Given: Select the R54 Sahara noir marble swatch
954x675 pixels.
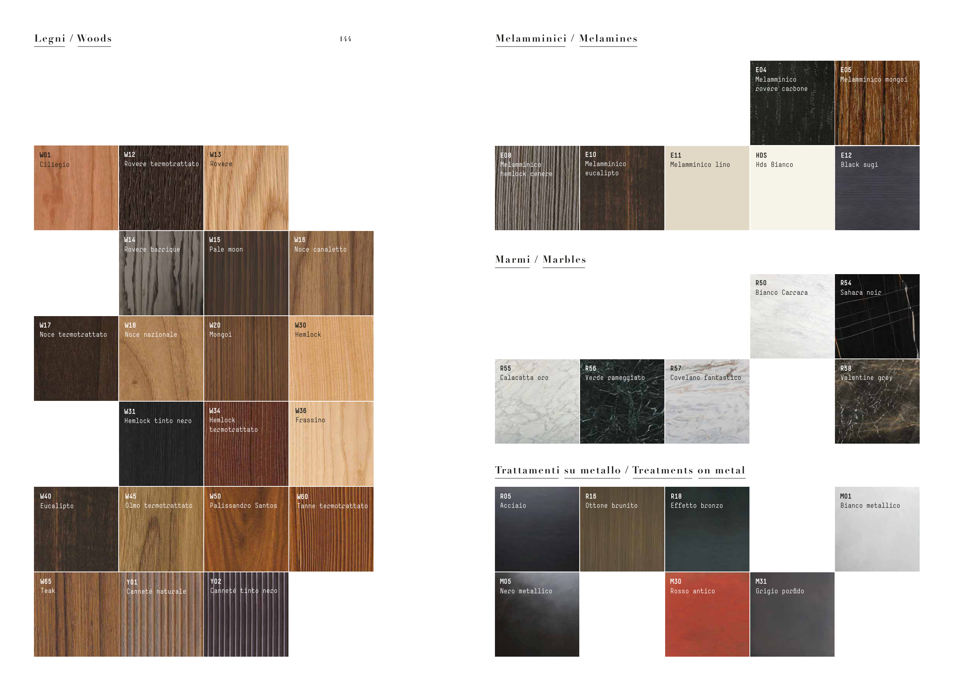Looking at the screenshot, I should [877, 316].
